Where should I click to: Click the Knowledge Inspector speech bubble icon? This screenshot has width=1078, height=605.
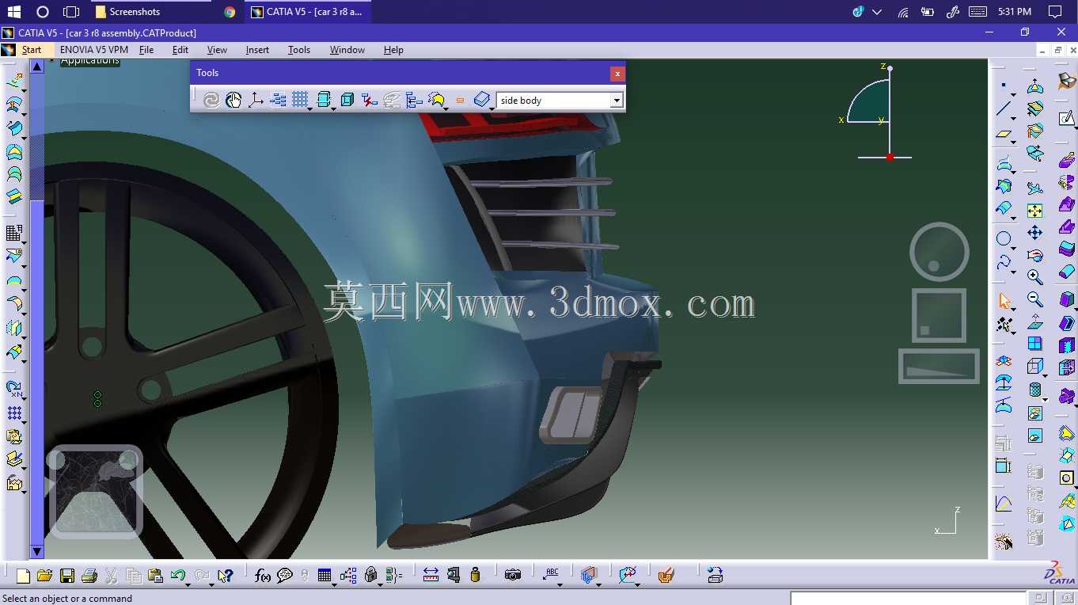tap(285, 576)
